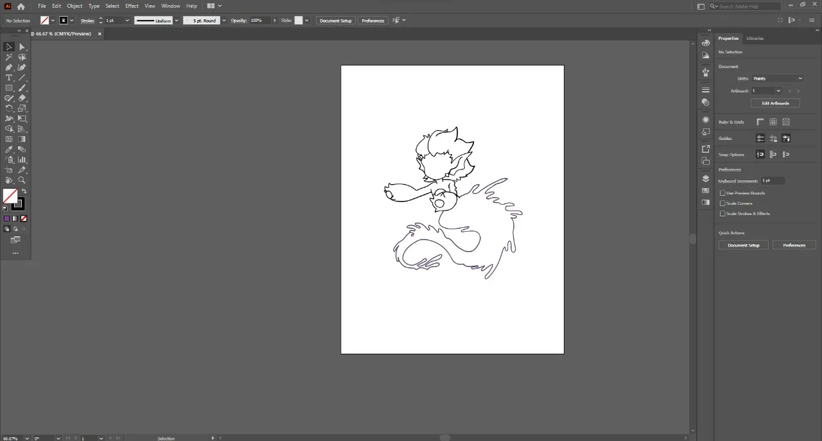This screenshot has width=822, height=441.
Task: Click Preferences in the control bar
Action: coord(372,21)
